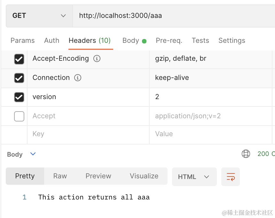The height and width of the screenshot is (218, 275).
Task: Toggle the wrap lines icon button
Action: pyautogui.click(x=231, y=177)
